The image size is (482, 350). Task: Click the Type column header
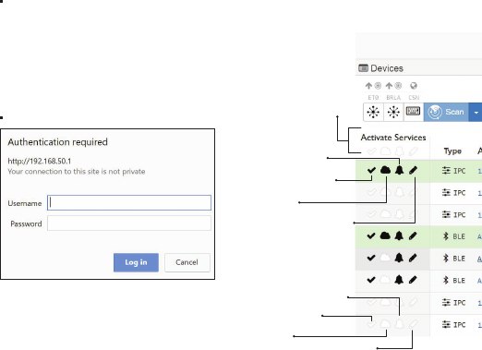(452, 151)
